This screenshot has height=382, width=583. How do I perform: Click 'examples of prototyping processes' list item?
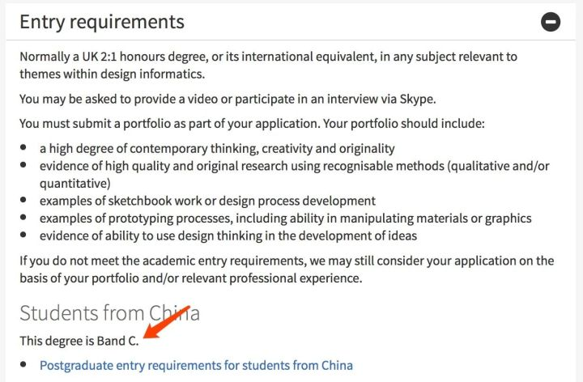coord(286,219)
